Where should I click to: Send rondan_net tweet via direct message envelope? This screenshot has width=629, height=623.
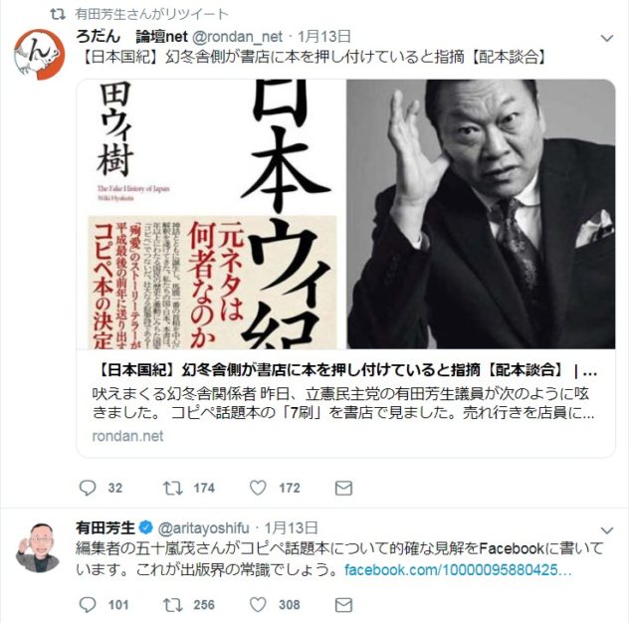coord(343,489)
